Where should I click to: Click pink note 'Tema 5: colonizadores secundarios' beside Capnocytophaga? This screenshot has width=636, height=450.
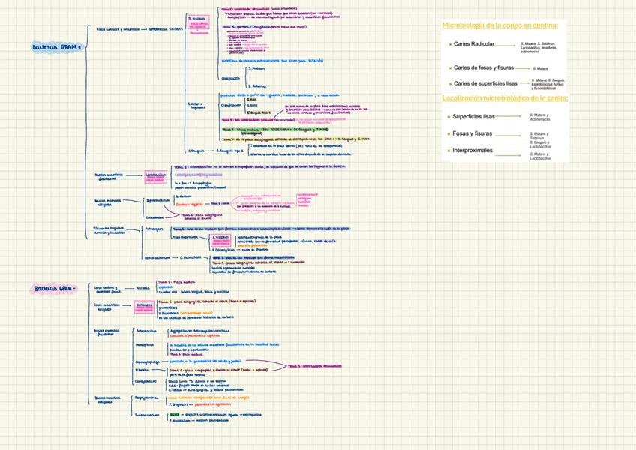click(x=315, y=366)
